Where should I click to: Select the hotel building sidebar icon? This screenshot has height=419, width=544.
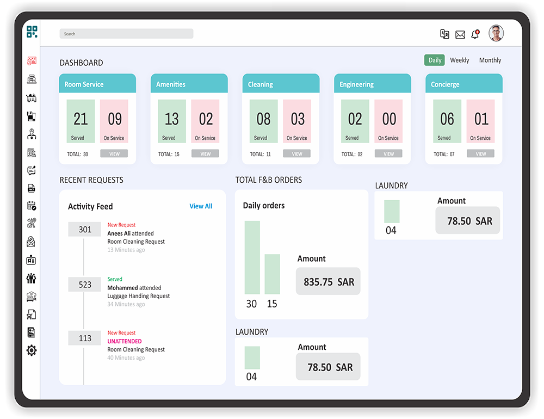pos(32,79)
